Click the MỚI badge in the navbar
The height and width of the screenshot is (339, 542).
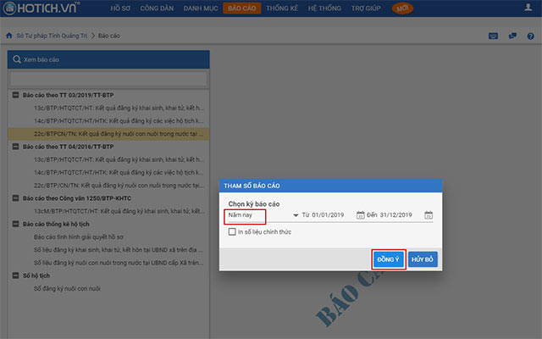coord(402,8)
